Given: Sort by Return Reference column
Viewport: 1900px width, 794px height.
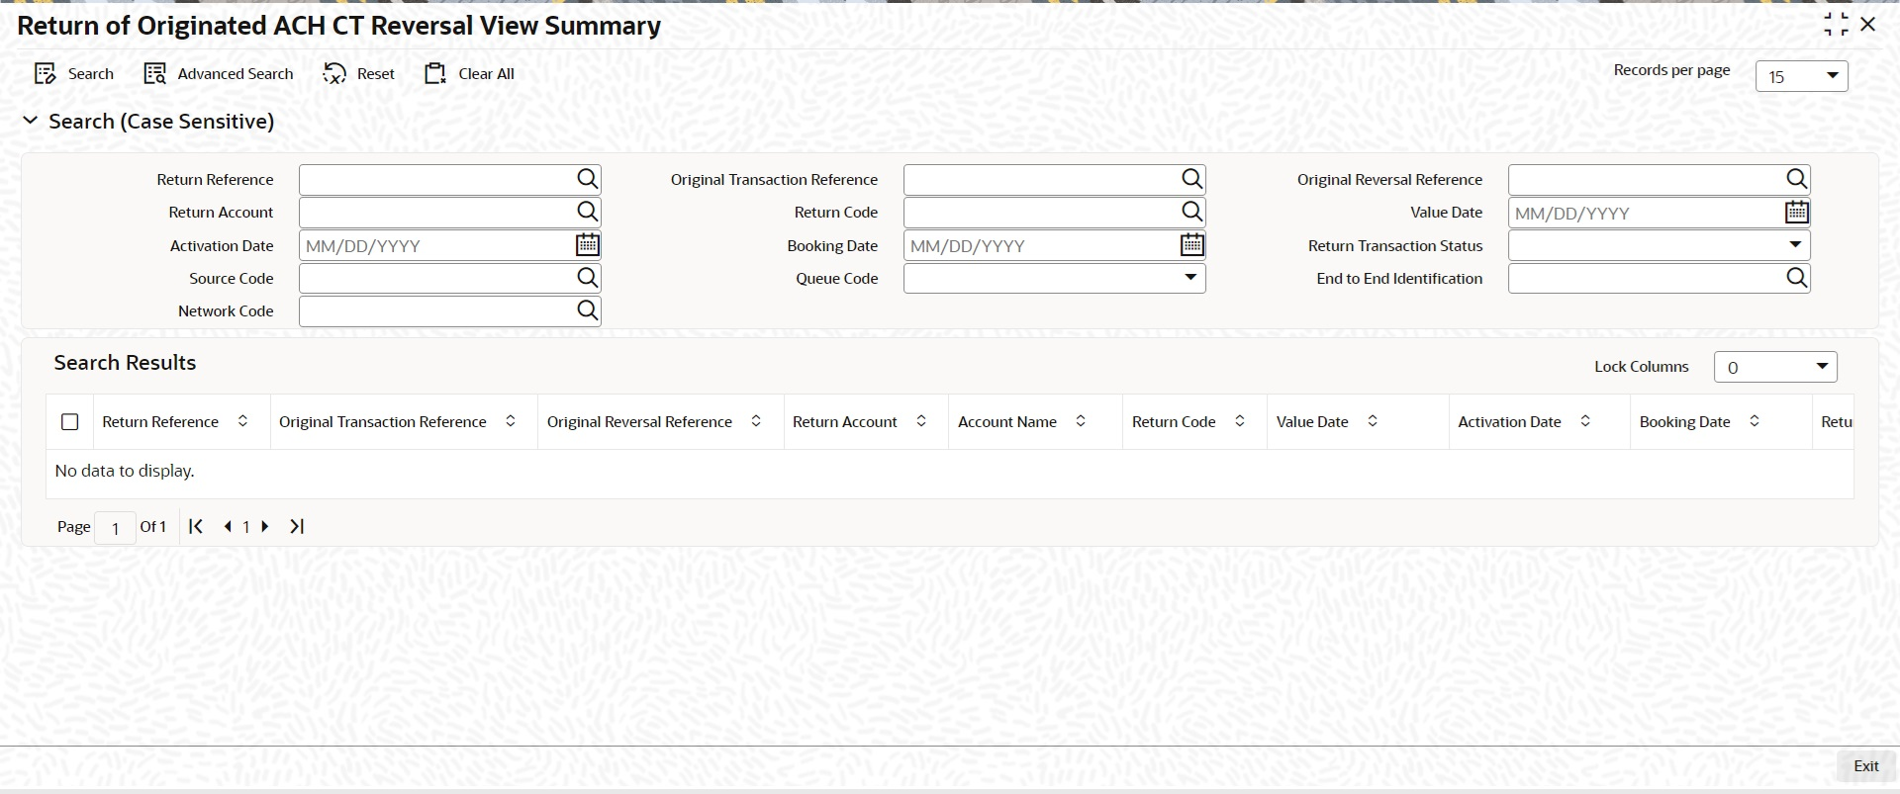Looking at the screenshot, I should pos(242,421).
